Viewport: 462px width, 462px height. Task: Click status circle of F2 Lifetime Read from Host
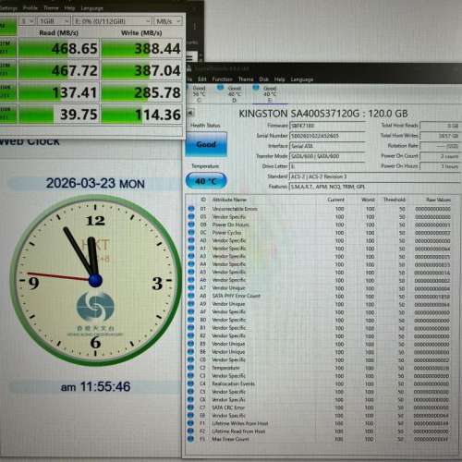tap(190, 432)
